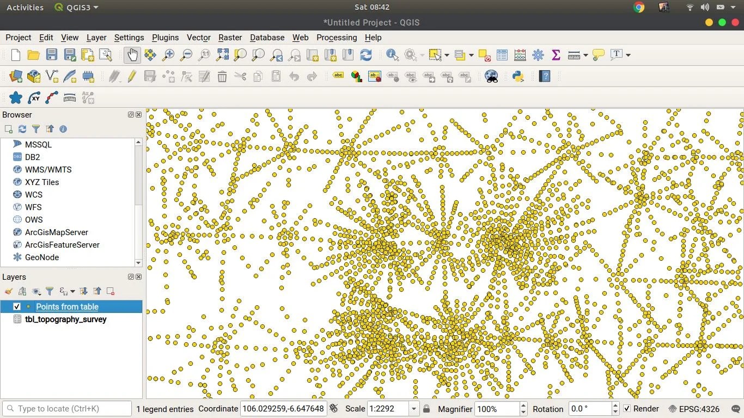
Task: Open the field calculator abacus icon
Action: tap(520, 55)
